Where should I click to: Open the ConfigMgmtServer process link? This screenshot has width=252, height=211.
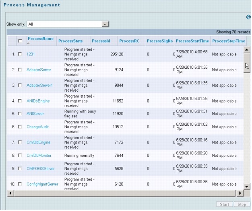pyautogui.click(x=42, y=184)
